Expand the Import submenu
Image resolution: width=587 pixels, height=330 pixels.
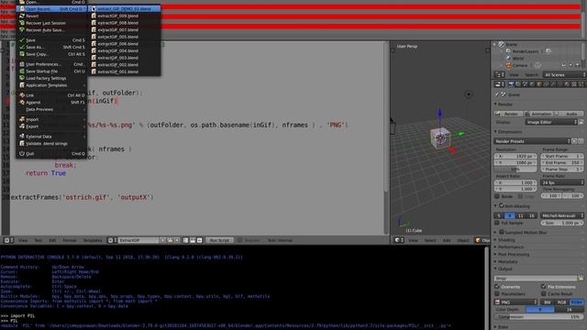tap(51, 119)
